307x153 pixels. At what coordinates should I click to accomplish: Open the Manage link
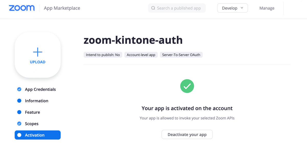267,8
